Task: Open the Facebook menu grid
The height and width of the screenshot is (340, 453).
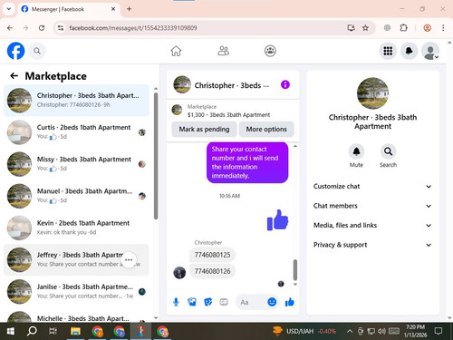Action: click(x=388, y=51)
